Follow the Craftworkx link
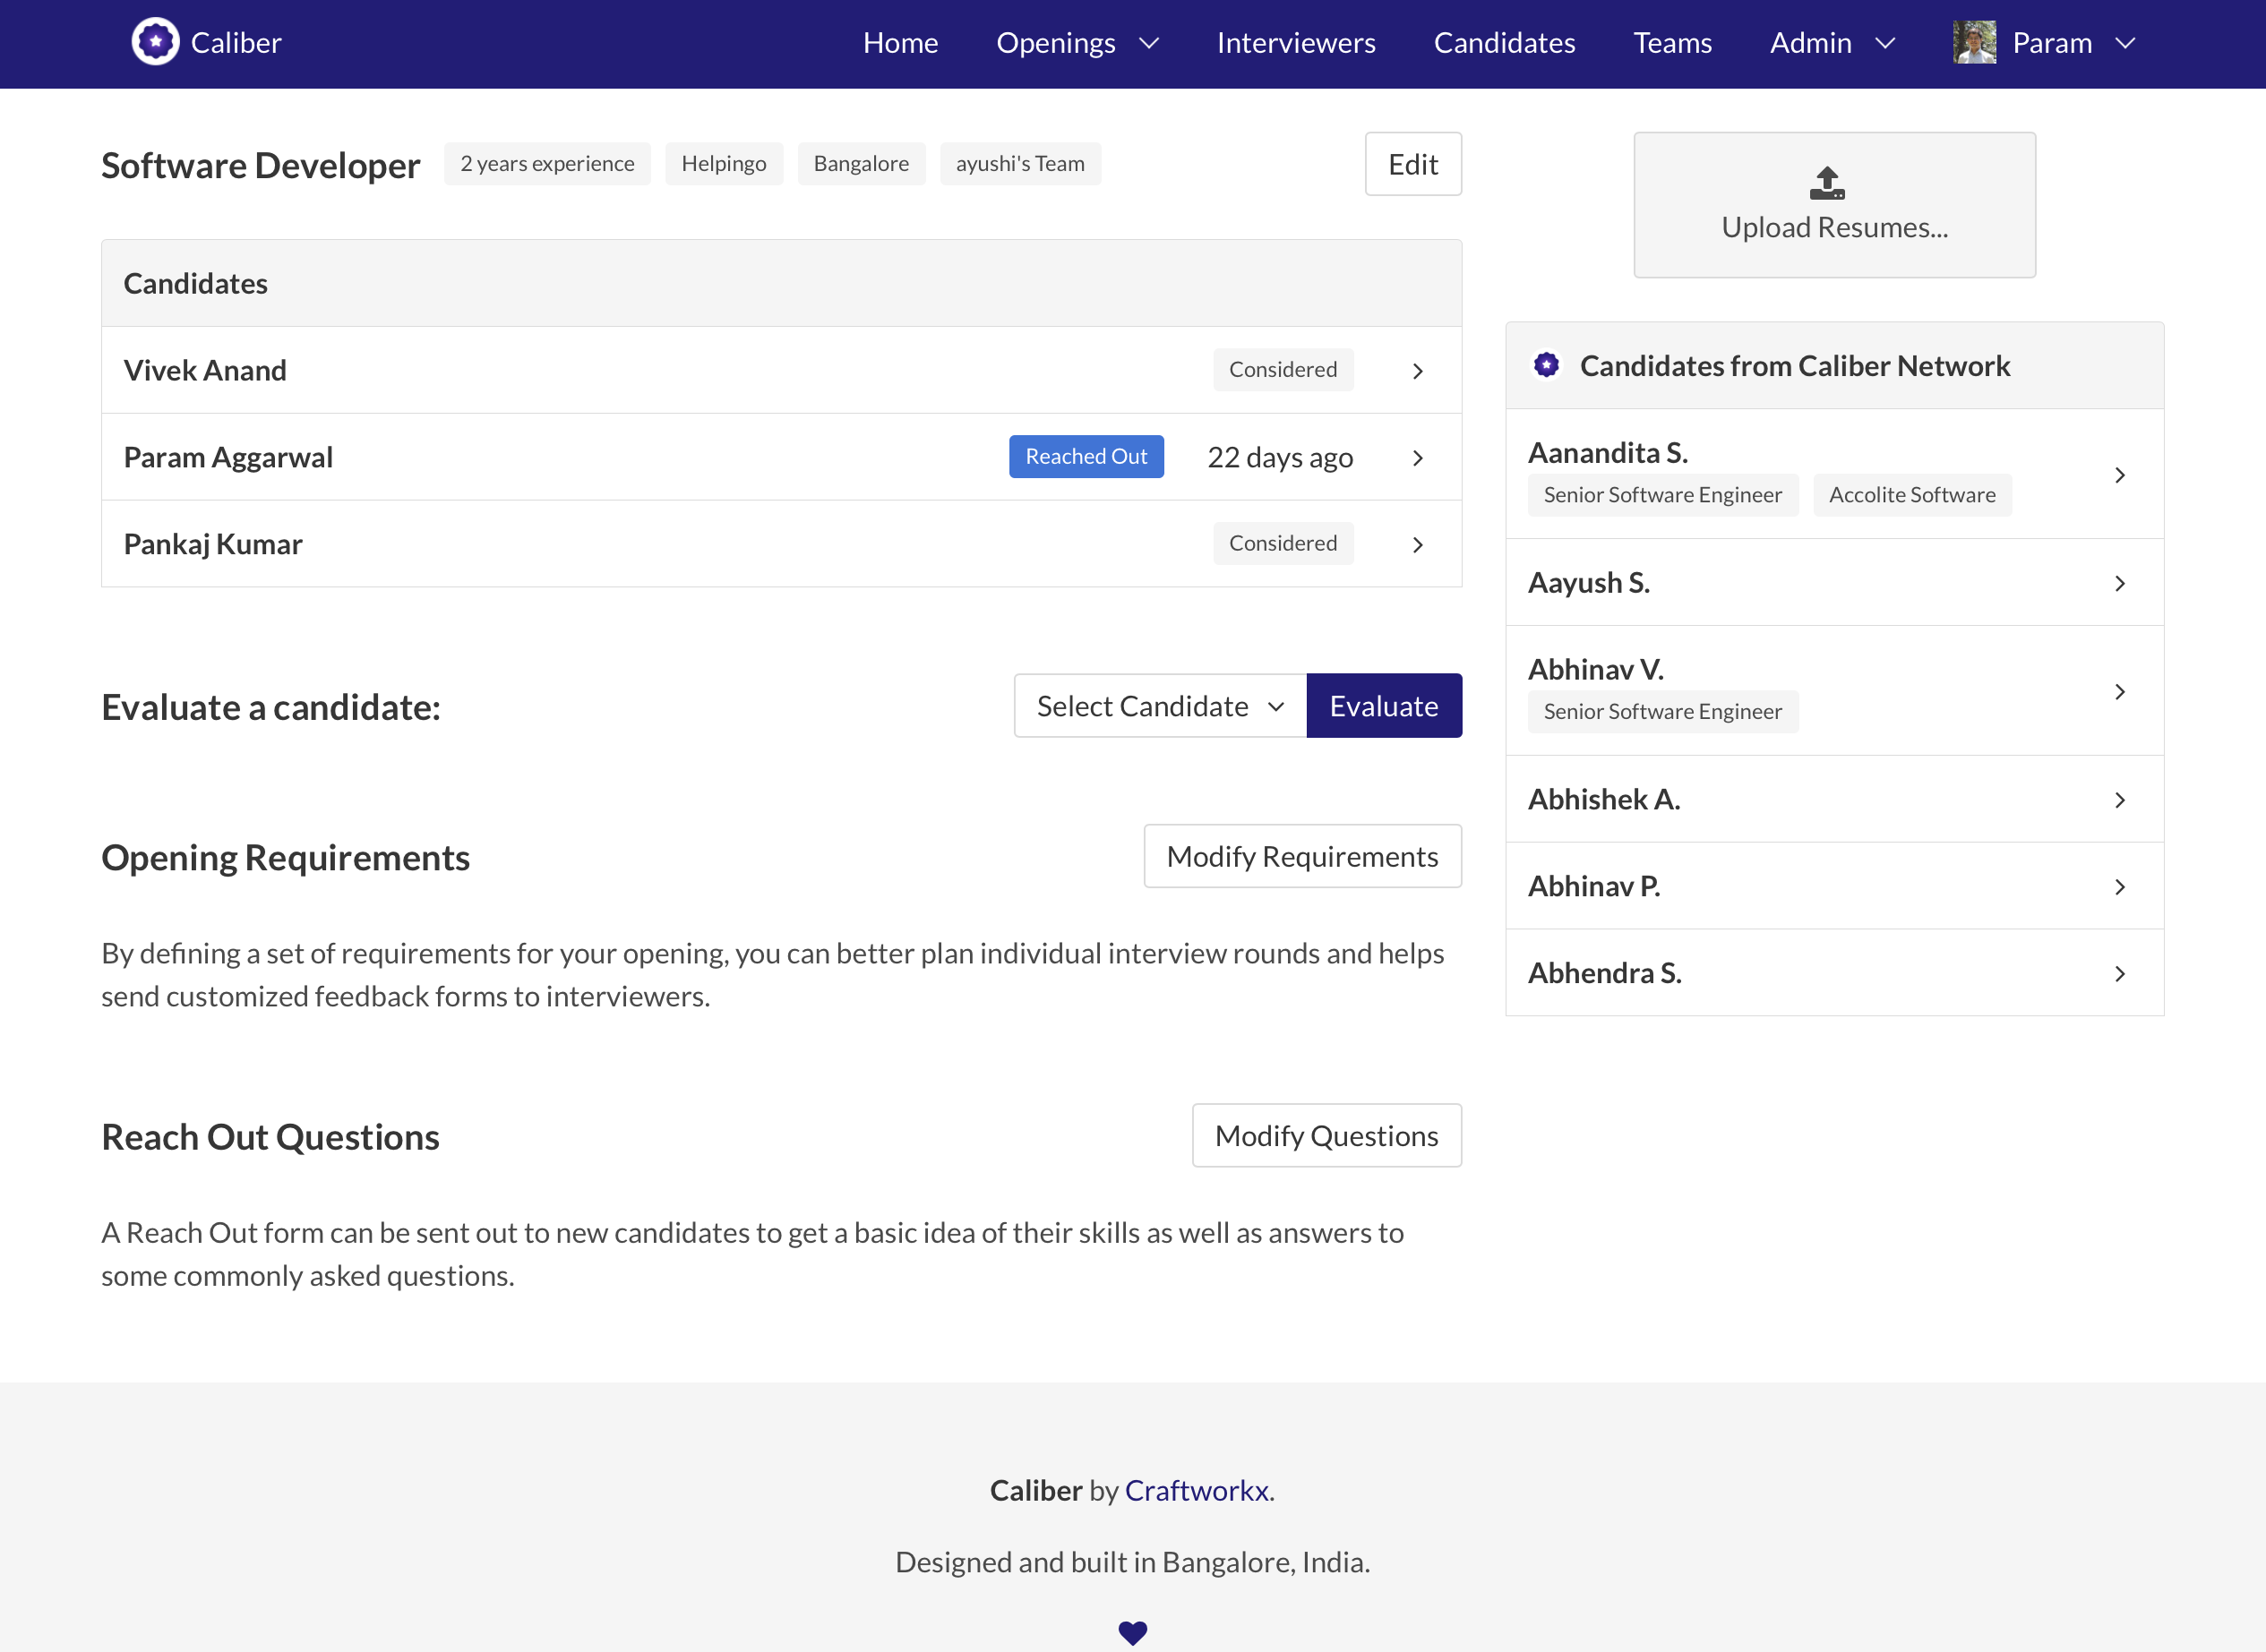The height and width of the screenshot is (1652, 2266). (x=1198, y=1490)
